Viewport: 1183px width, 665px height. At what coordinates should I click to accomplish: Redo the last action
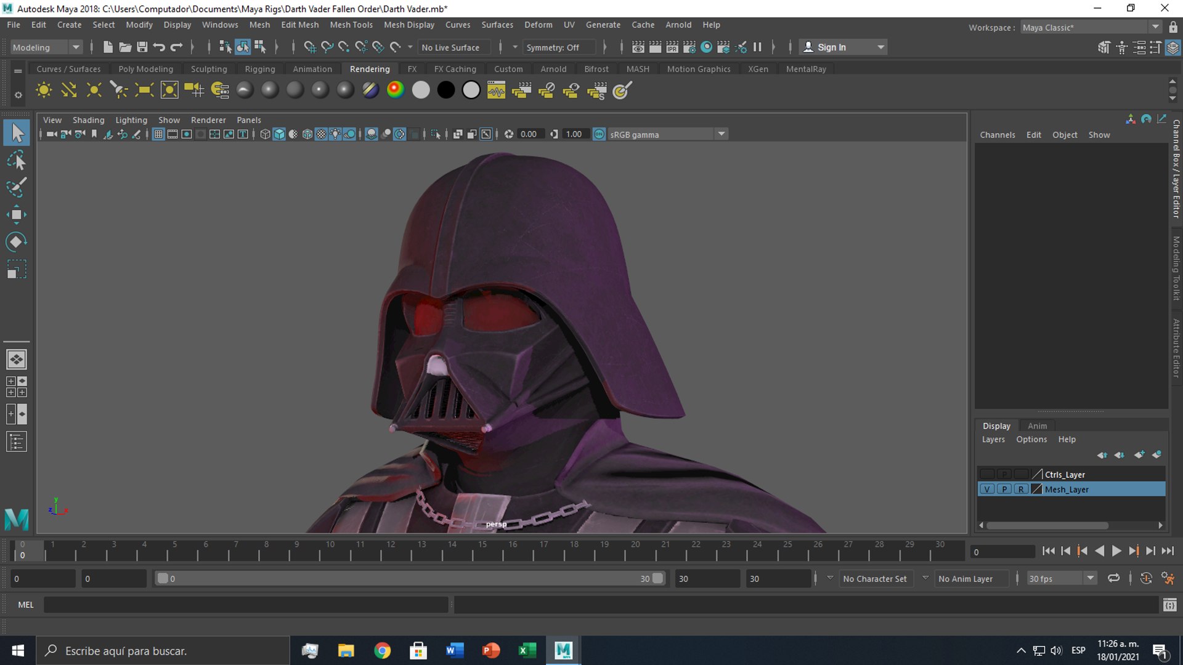click(176, 47)
